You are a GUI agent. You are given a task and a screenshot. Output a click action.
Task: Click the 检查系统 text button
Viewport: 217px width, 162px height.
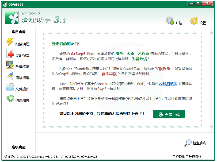pos(199,143)
